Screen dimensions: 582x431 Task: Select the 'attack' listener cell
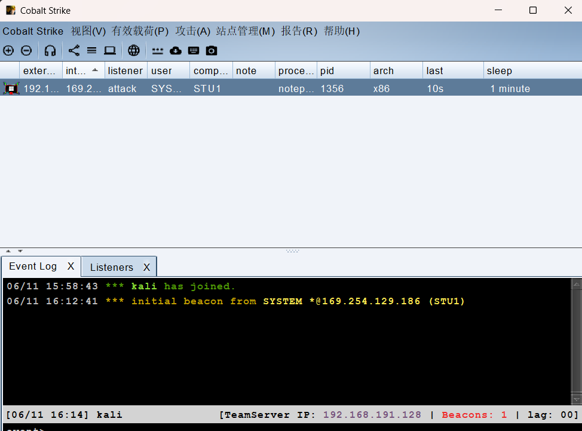[x=126, y=88]
